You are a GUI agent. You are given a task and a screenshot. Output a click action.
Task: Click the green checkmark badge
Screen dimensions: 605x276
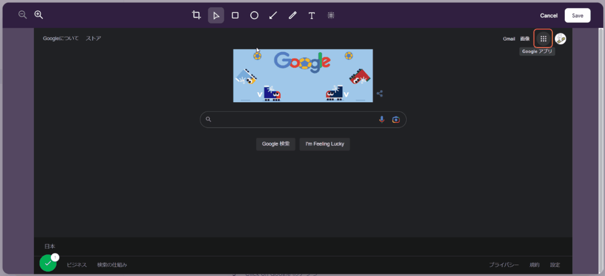click(x=48, y=263)
